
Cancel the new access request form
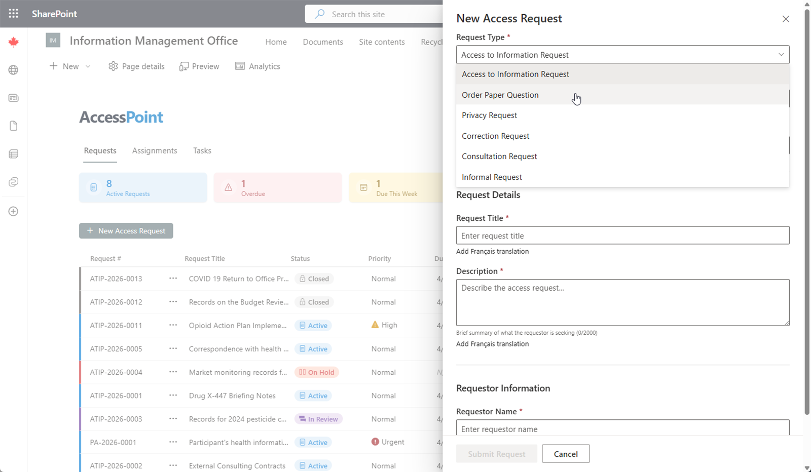coord(565,453)
